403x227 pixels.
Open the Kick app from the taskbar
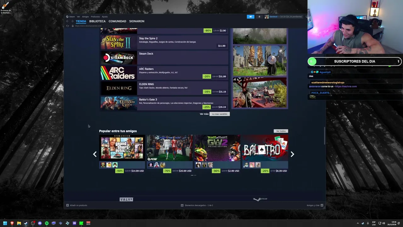tap(81, 223)
